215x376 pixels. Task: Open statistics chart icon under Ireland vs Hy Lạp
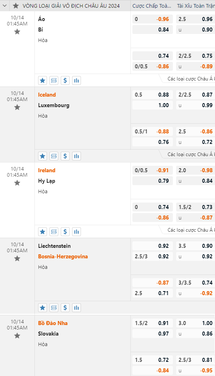[77, 232]
